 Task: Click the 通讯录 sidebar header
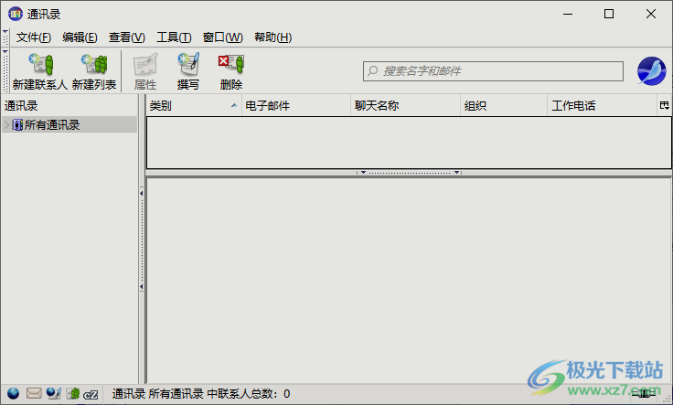pyautogui.click(x=69, y=105)
